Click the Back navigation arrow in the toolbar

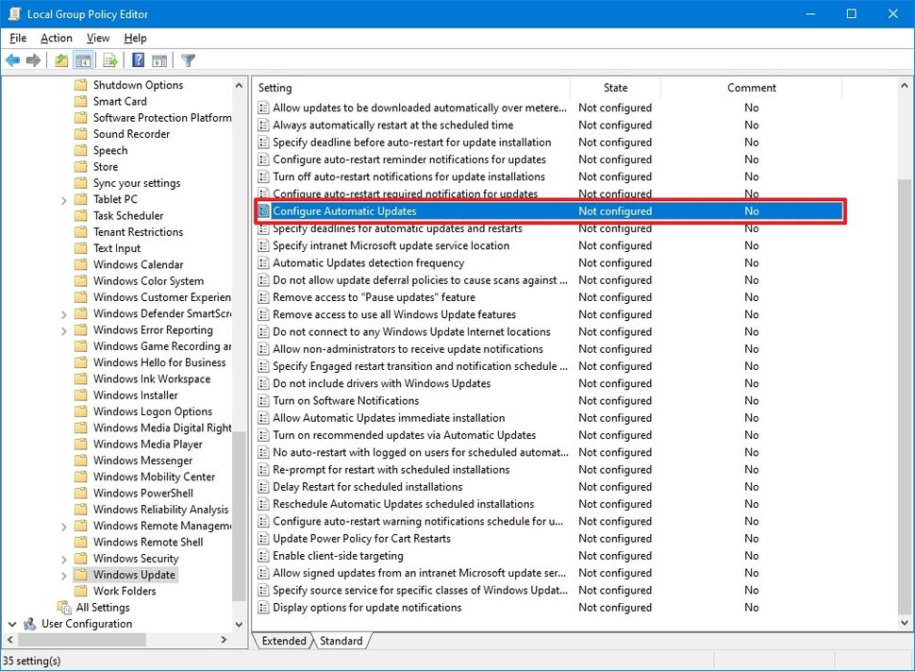point(13,59)
